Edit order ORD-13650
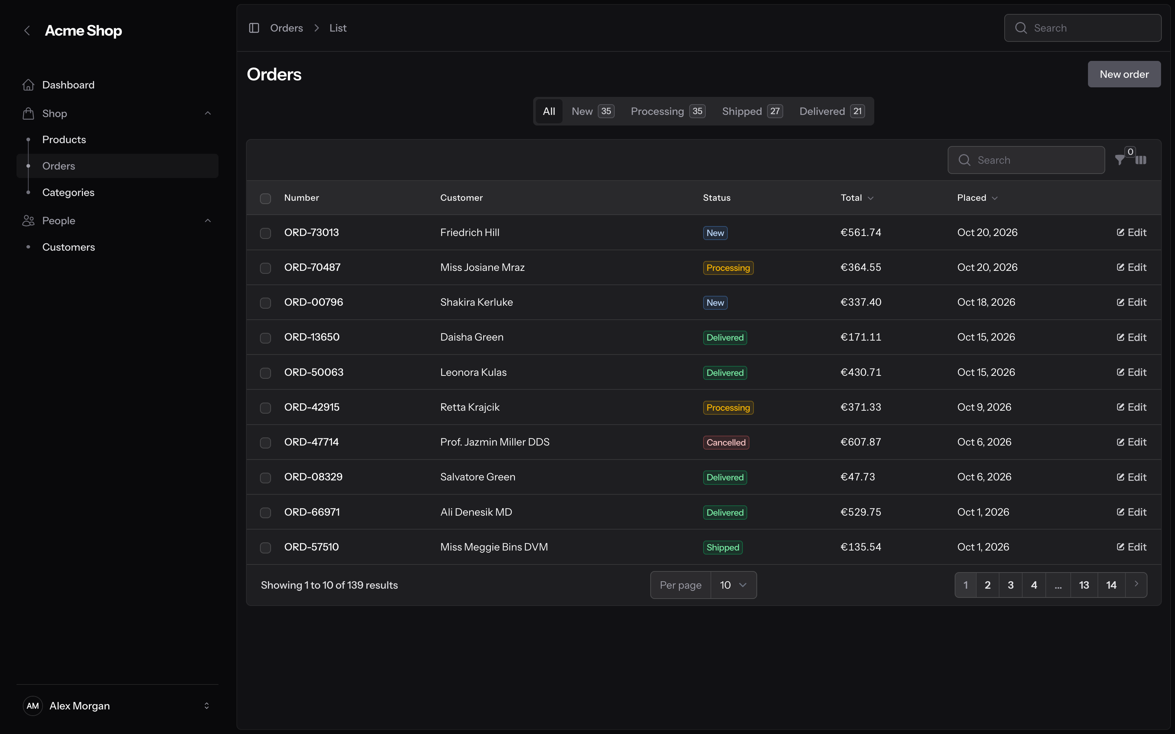 click(1131, 337)
